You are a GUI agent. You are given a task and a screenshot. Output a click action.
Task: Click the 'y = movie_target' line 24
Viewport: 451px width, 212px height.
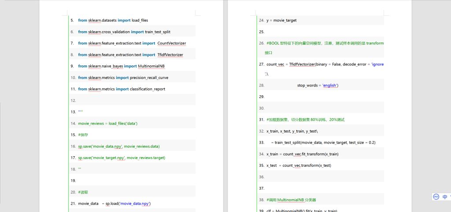[282, 20]
